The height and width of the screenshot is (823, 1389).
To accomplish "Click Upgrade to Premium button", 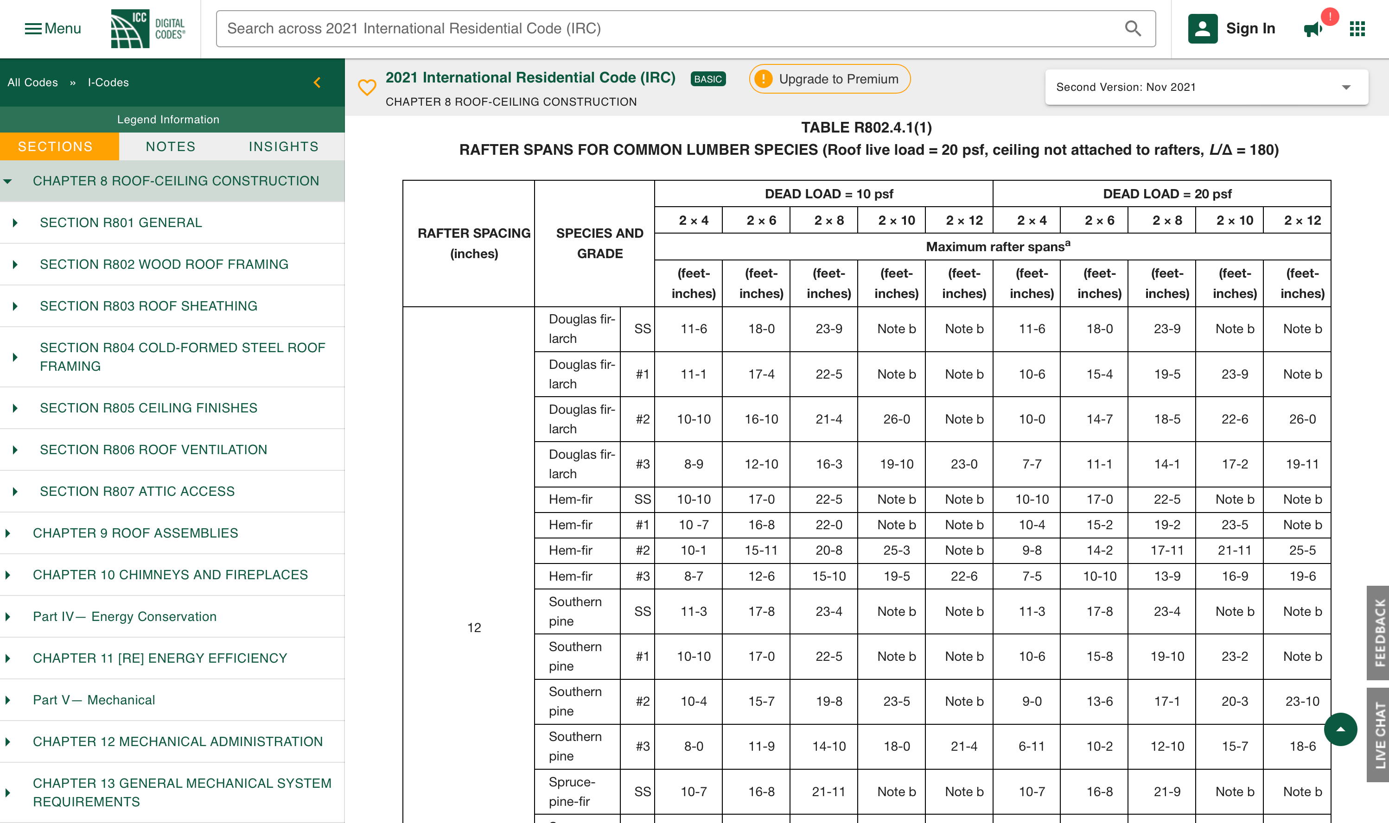I will [829, 79].
